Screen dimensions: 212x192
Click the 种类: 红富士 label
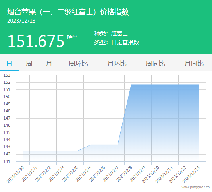click(x=111, y=33)
